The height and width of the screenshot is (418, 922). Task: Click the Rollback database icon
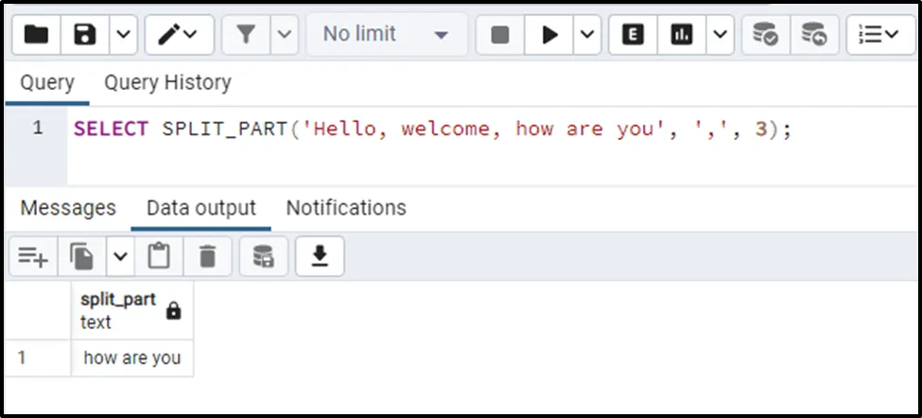coord(813,35)
